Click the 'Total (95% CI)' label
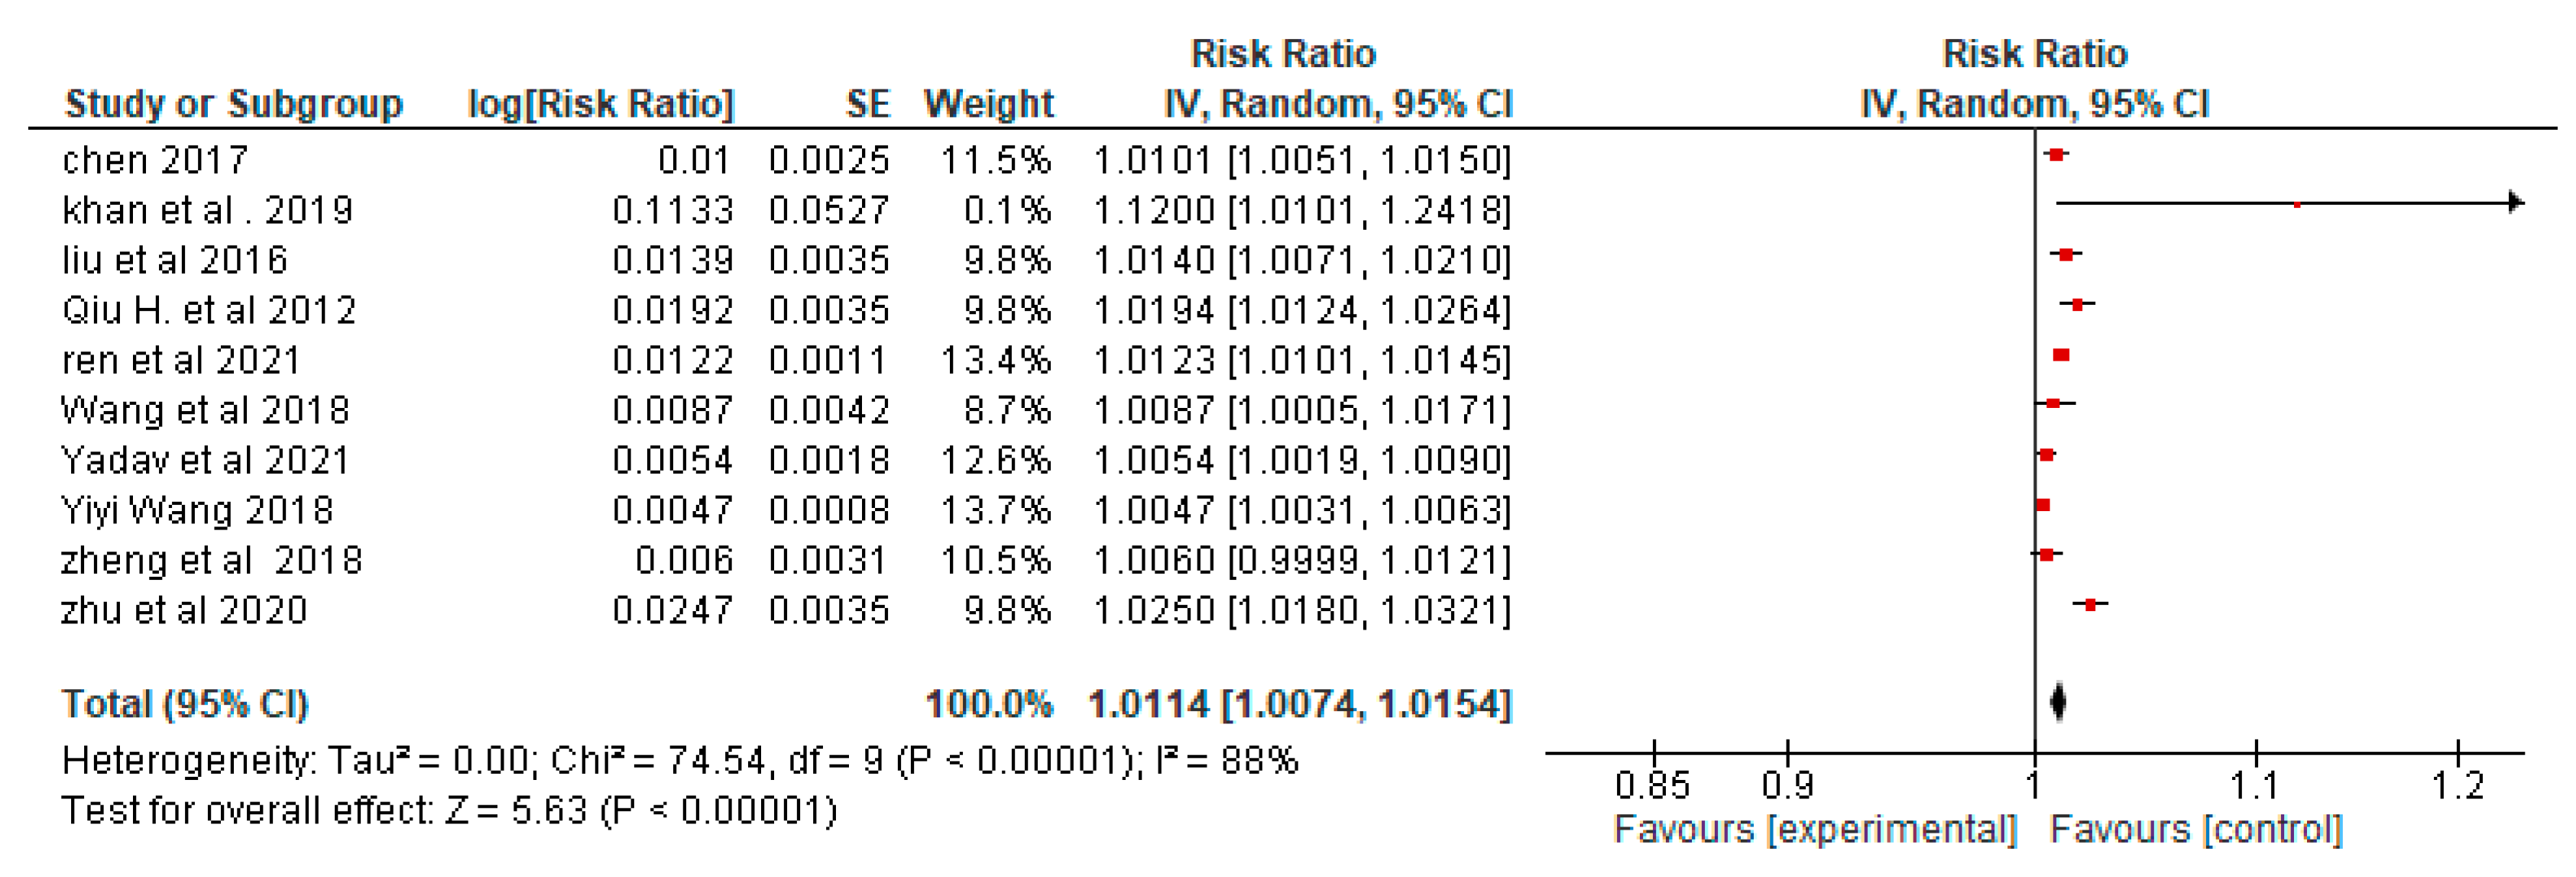2576x877 pixels. (x=185, y=703)
